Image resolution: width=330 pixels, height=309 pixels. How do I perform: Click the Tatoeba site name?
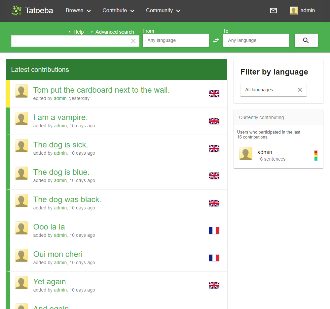[39, 11]
